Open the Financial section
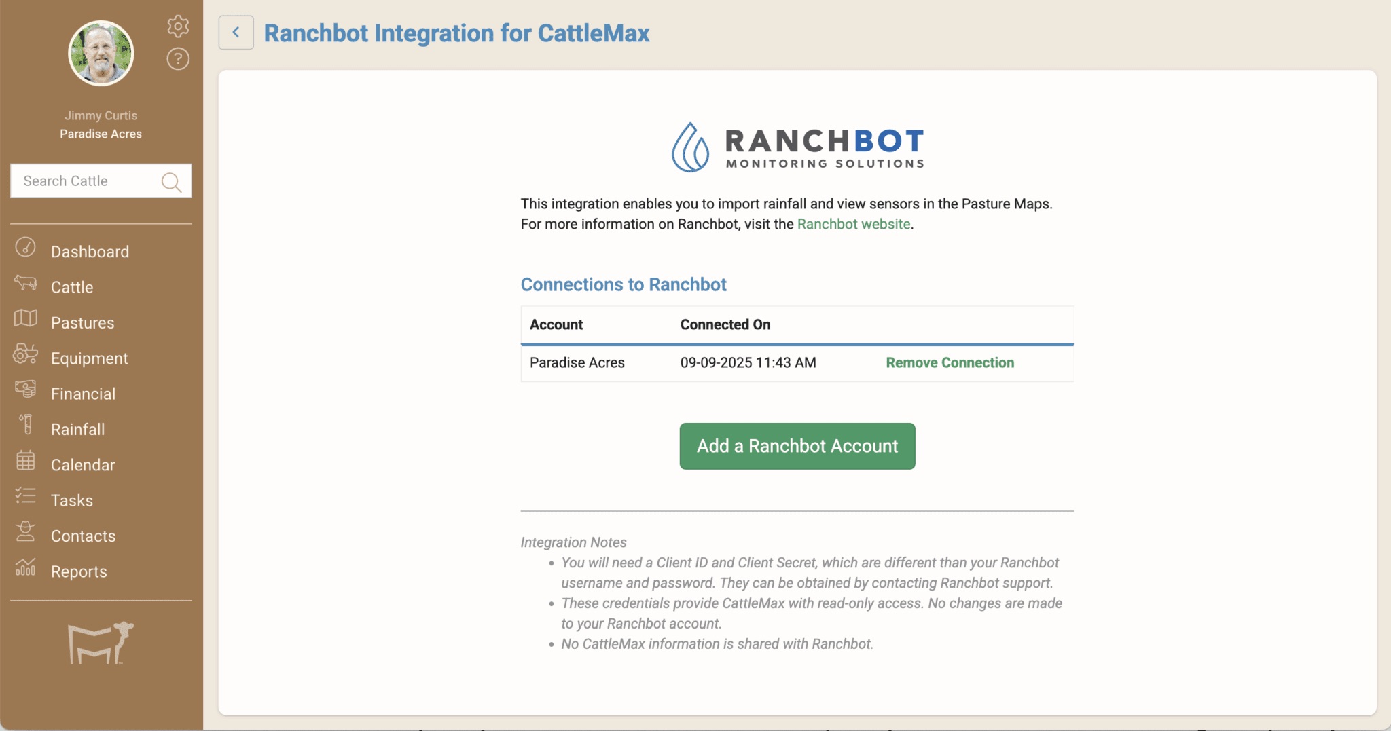This screenshot has width=1391, height=731. coord(83,394)
